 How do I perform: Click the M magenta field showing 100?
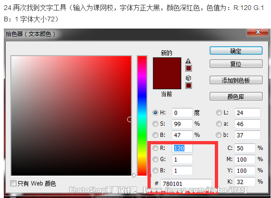(245, 159)
